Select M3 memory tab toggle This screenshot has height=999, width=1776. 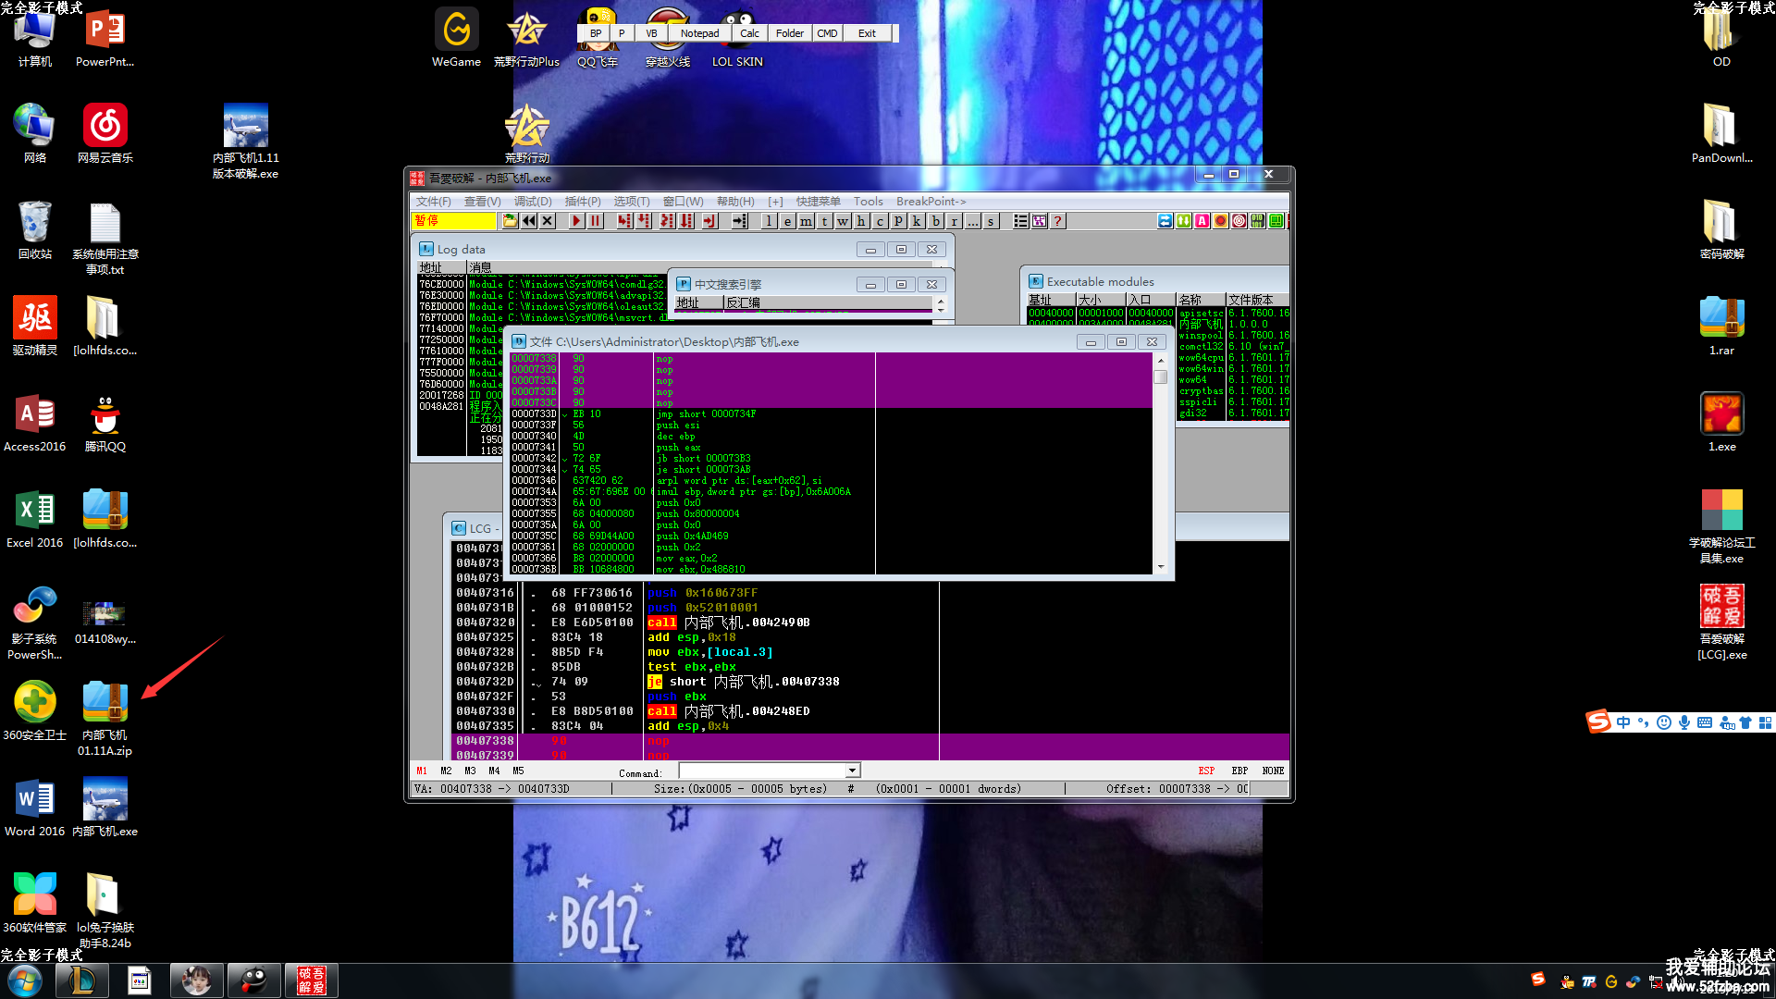pos(470,771)
